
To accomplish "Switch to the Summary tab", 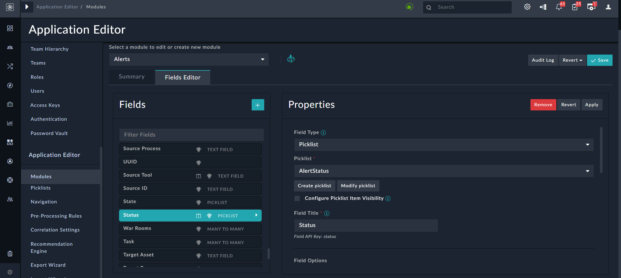I will [x=132, y=77].
